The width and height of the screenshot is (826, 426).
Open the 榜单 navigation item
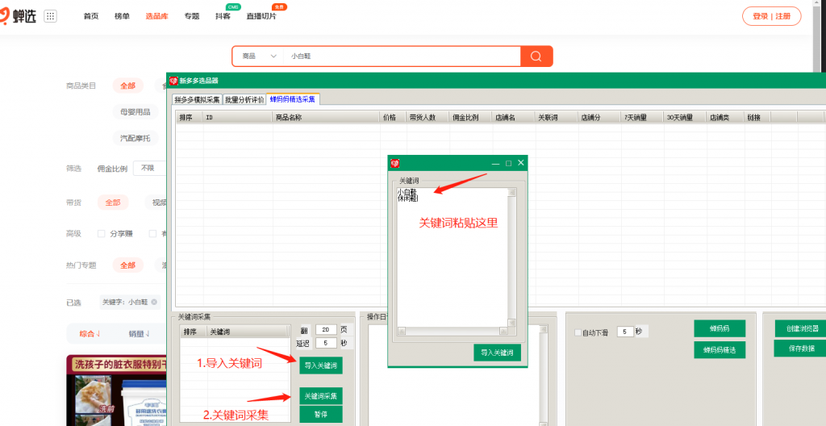122,16
